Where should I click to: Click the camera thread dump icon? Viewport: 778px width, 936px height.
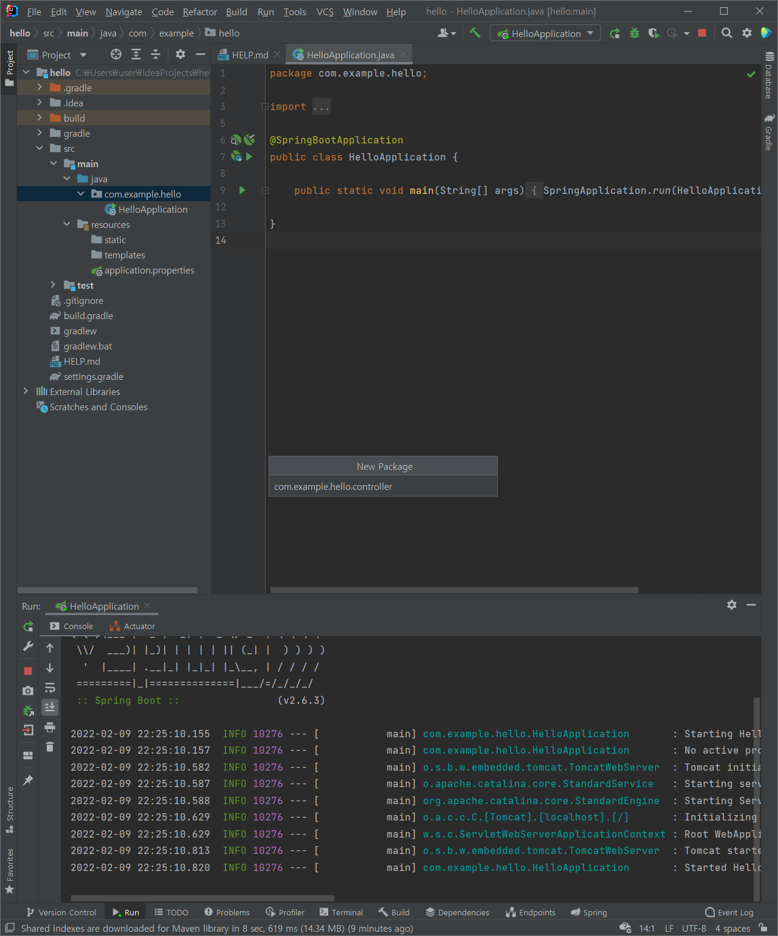[28, 690]
